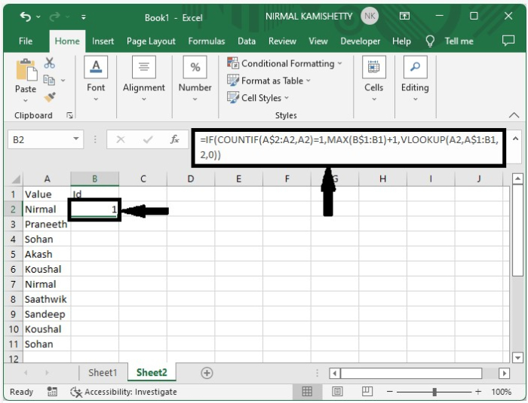Open the Formulas ribbon tab
528x403 pixels.
point(207,41)
